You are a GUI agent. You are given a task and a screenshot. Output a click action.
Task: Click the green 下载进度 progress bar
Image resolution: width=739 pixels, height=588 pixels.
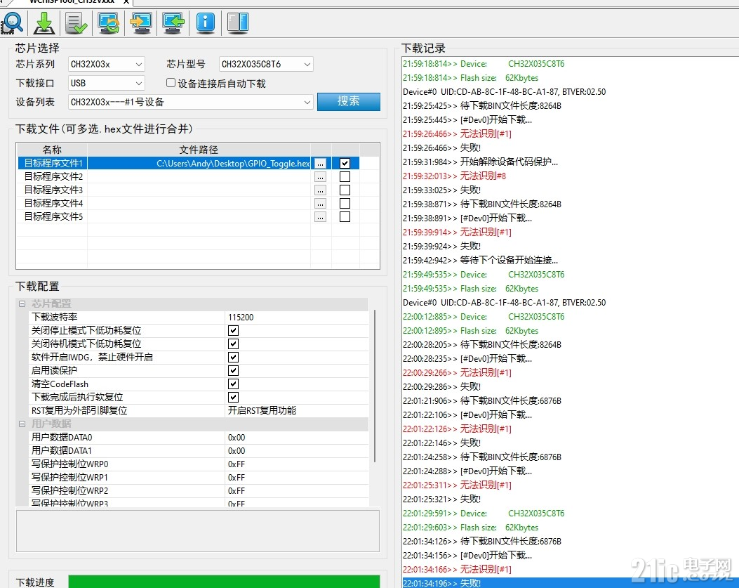tap(224, 582)
